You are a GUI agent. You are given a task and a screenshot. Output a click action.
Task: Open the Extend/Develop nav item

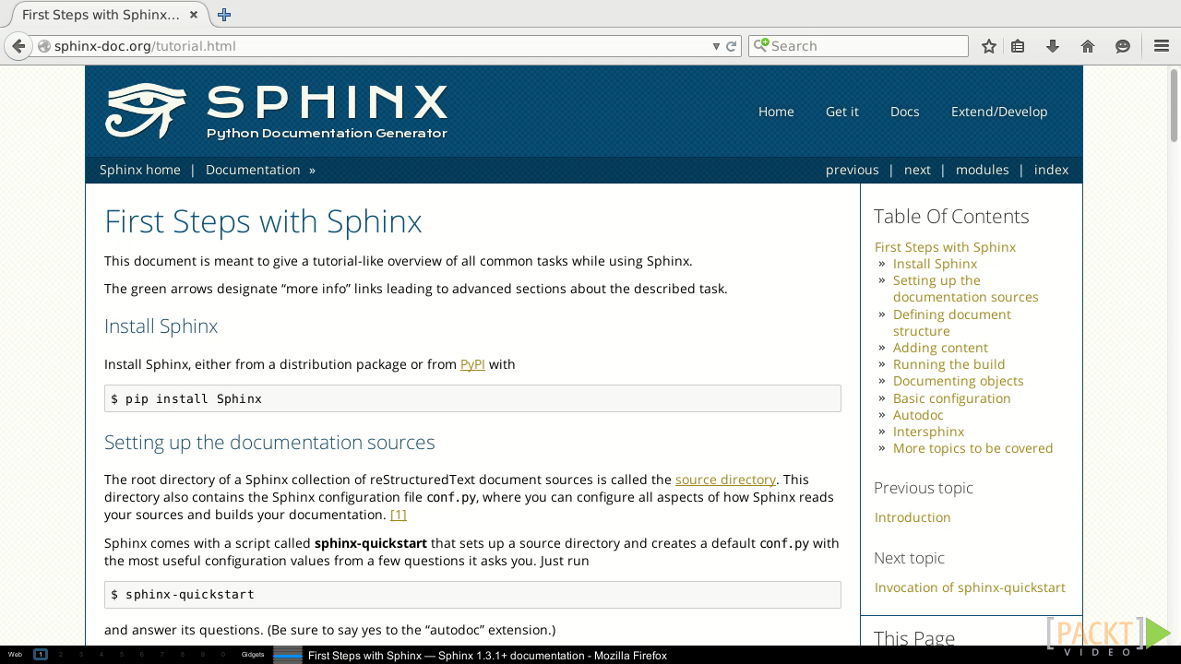tap(999, 112)
